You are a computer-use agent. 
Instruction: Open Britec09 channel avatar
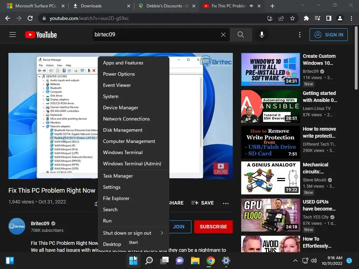click(17, 226)
